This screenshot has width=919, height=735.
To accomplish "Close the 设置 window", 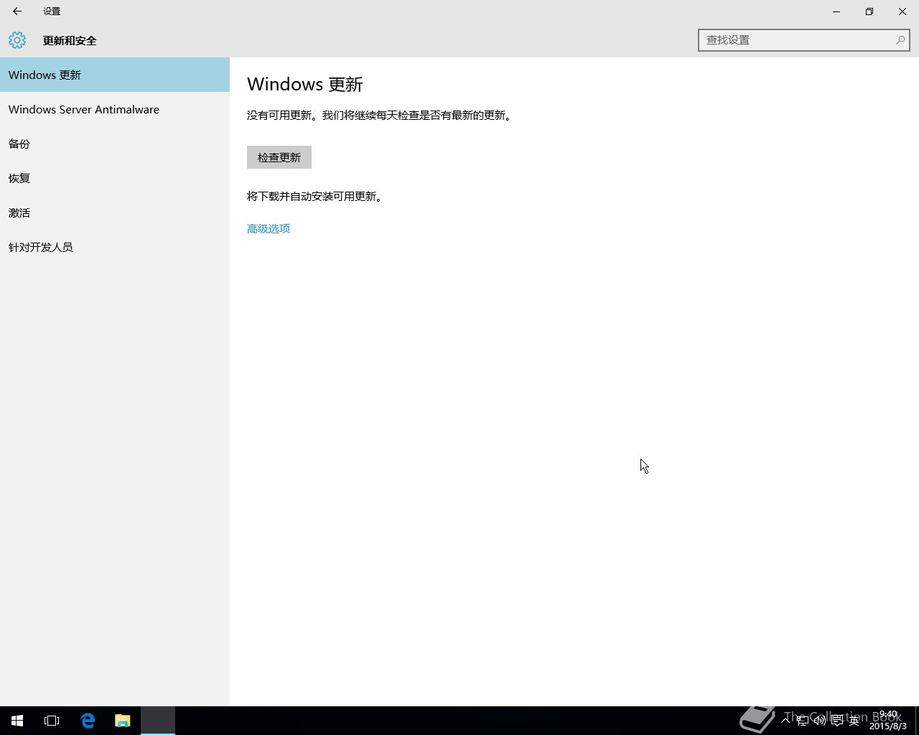I will pyautogui.click(x=902, y=11).
